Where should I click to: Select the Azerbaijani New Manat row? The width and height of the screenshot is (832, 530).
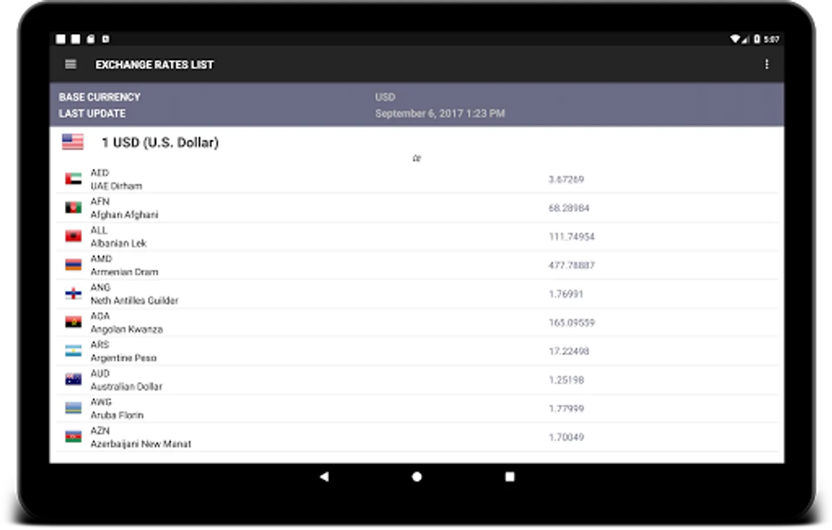(417, 437)
